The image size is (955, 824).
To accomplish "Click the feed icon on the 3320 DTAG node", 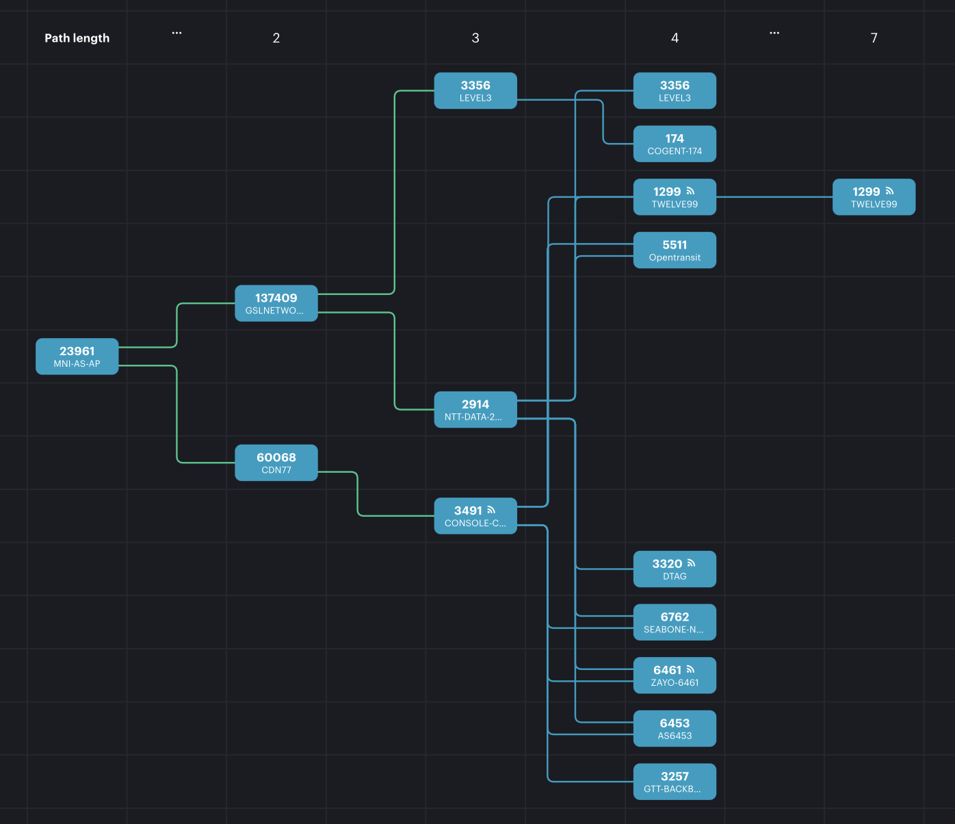I will click(691, 563).
